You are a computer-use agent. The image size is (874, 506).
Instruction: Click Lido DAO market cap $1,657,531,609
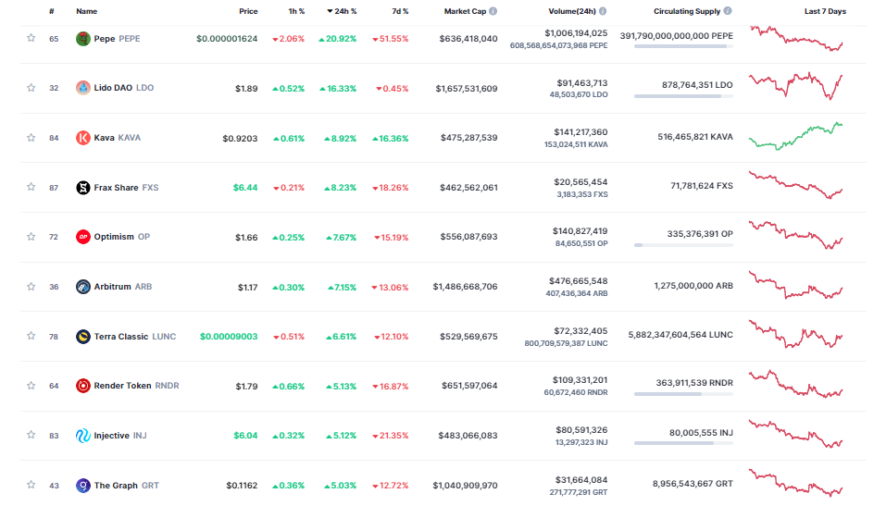tap(467, 89)
